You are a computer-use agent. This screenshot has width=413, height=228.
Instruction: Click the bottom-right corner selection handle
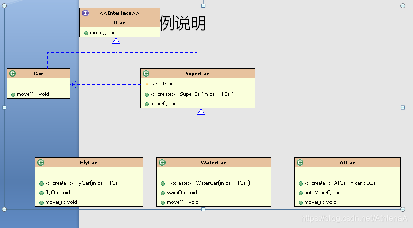click(x=403, y=209)
